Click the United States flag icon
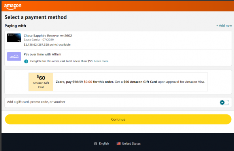Viewport: 234px width, 151px height. pyautogui.click(x=119, y=144)
